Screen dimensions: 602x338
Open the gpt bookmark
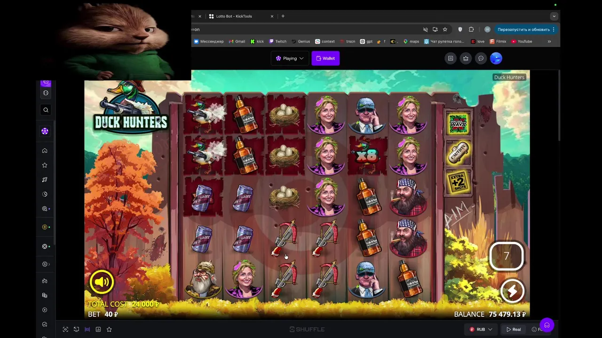[366, 41]
